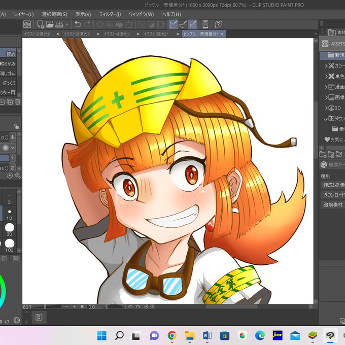Expand the 漫画 material folder

point(326,87)
